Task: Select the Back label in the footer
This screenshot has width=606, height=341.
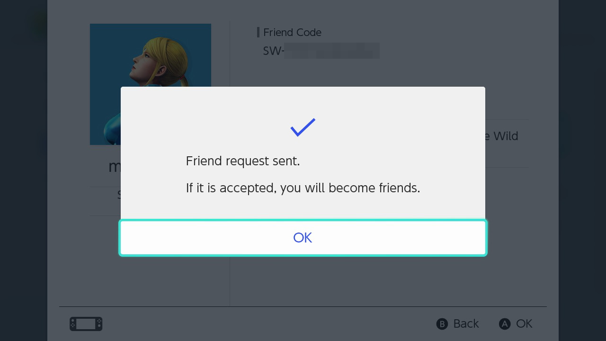Action: pyautogui.click(x=466, y=323)
